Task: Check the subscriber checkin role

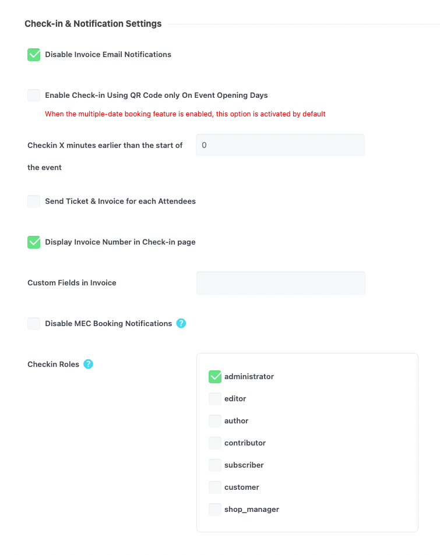Action: click(x=215, y=465)
